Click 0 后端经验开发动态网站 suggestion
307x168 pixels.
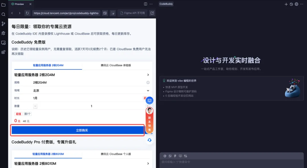click(x=179, y=96)
